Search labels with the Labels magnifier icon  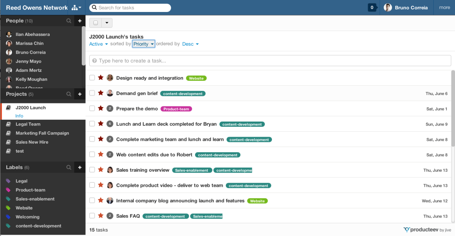point(69,167)
